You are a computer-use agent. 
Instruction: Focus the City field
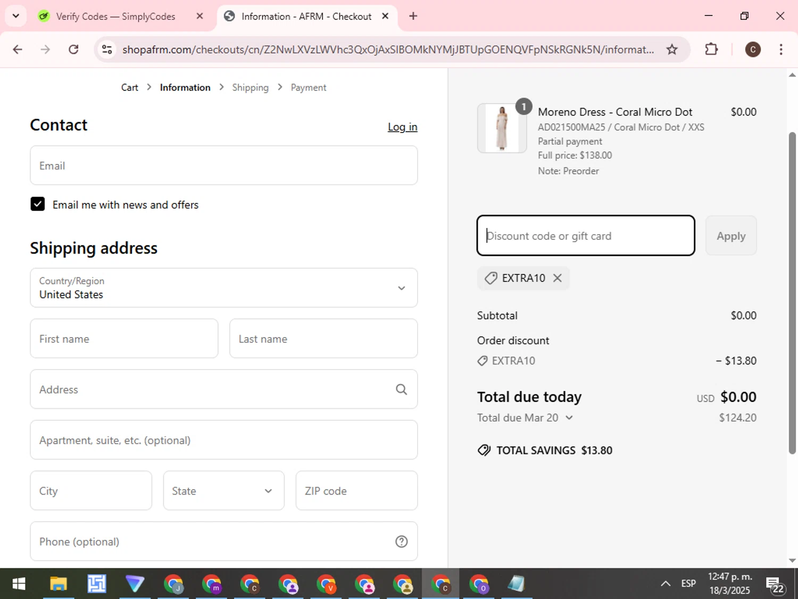(x=91, y=490)
